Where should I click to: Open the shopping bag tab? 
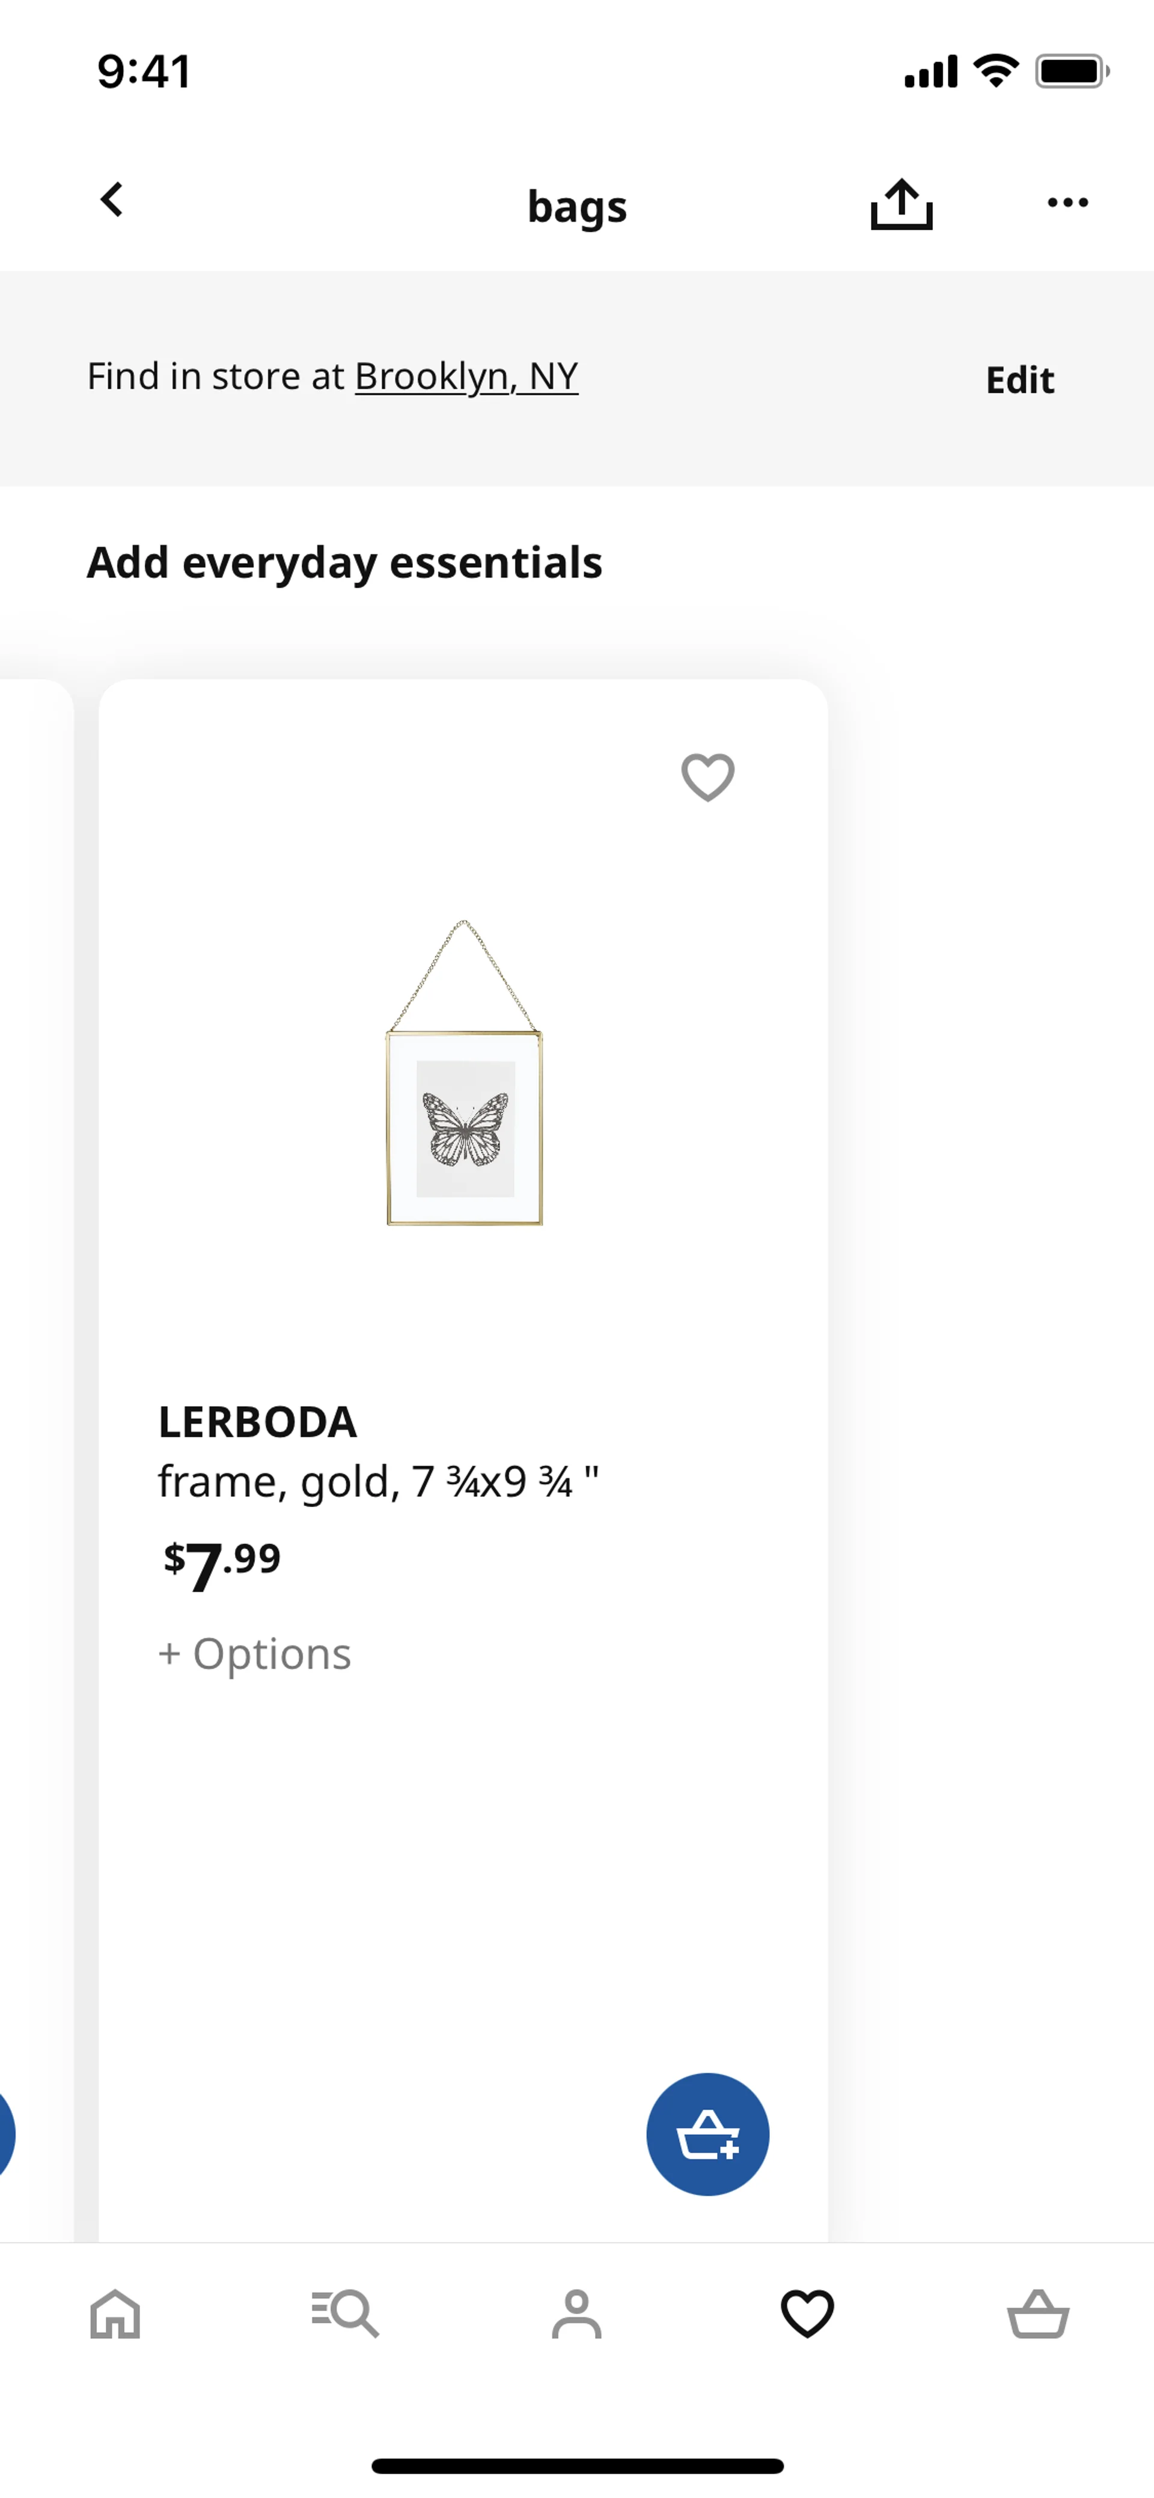pyautogui.click(x=1037, y=2314)
